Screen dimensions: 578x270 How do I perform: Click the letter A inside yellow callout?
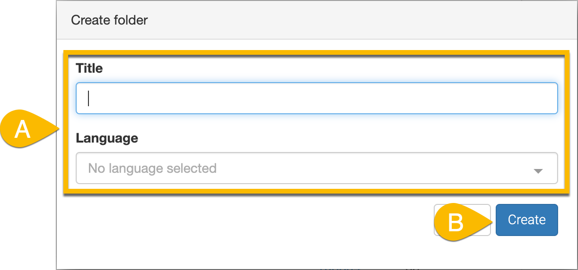click(22, 130)
